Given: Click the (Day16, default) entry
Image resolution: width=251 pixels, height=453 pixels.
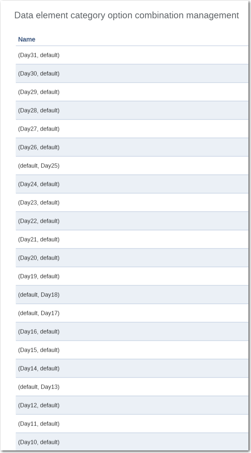Looking at the screenshot, I should [39, 332].
